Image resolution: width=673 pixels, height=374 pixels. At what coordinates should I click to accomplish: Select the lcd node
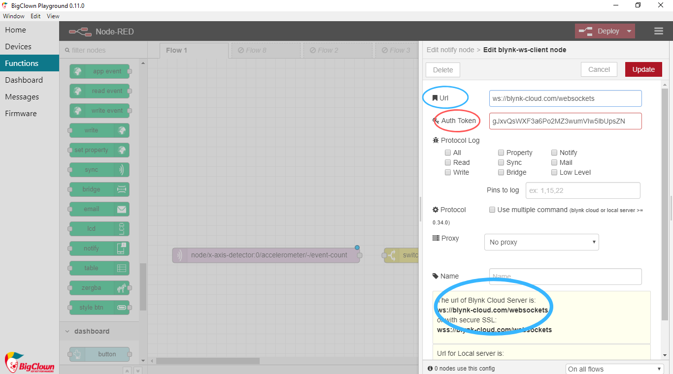click(100, 229)
